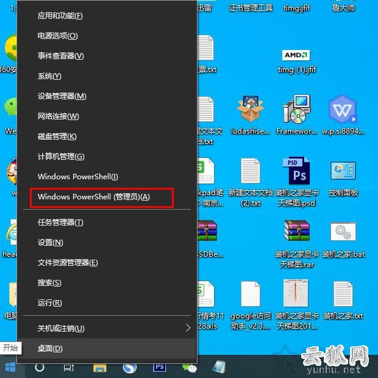Launch 文件资源管理器(E)
Viewport: 378px width, 378px height.
(x=107, y=263)
